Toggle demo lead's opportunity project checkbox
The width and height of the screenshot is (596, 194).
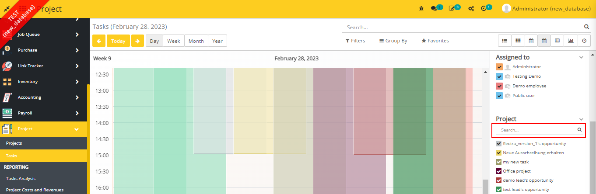click(x=498, y=180)
